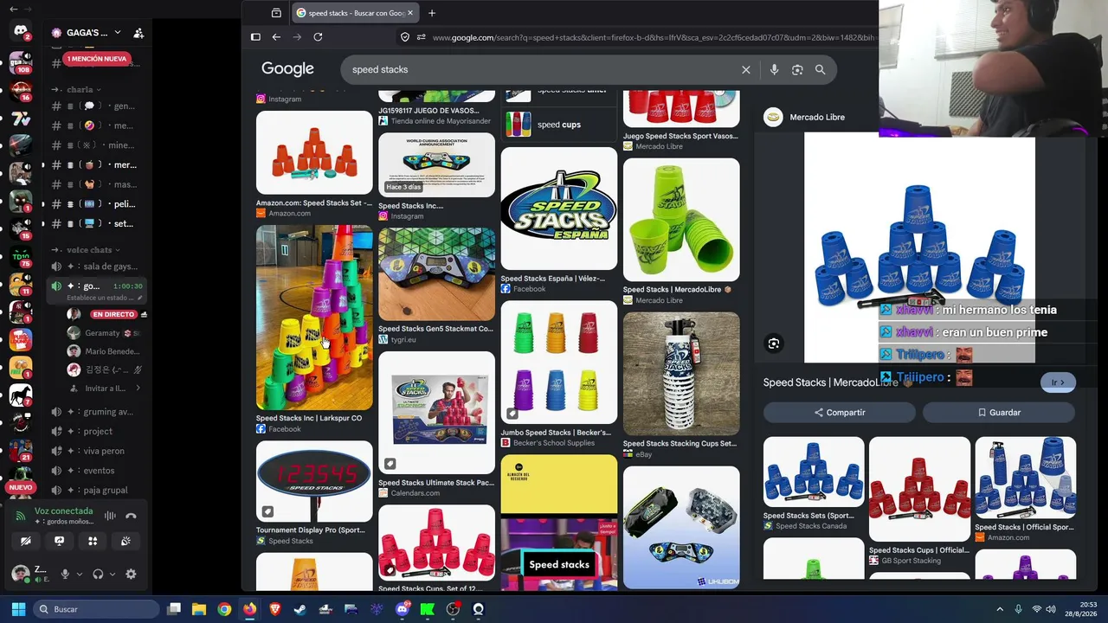1108x623 pixels.
Task: Open Firefox tab overview icon
Action: pos(276,13)
